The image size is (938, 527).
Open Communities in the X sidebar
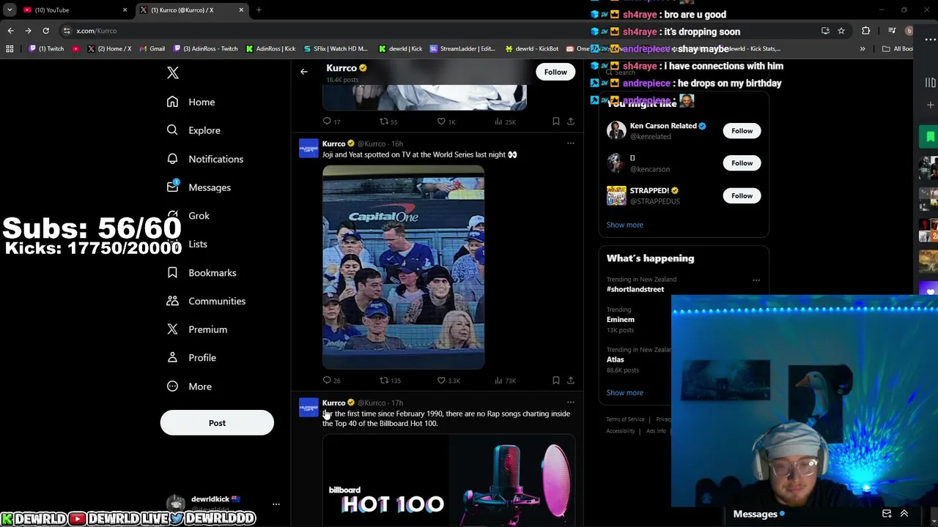[x=206, y=301]
